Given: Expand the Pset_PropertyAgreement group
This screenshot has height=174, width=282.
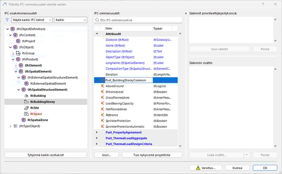Looking at the screenshot, I should (97, 132).
